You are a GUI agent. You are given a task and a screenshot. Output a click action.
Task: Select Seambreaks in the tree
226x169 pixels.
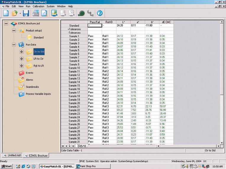32,87
